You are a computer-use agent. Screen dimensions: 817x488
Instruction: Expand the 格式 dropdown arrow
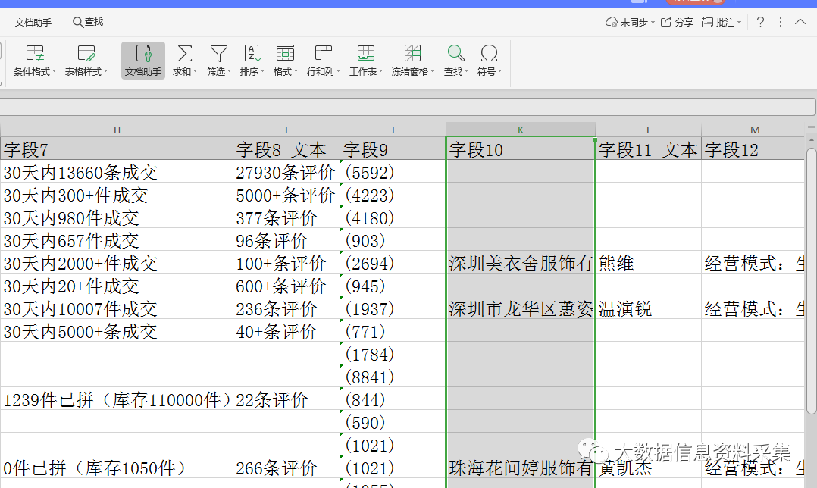(x=296, y=71)
